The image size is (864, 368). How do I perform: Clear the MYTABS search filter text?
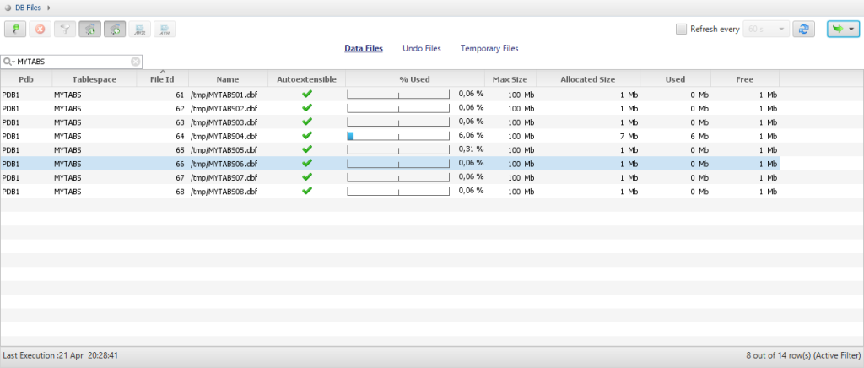[135, 62]
